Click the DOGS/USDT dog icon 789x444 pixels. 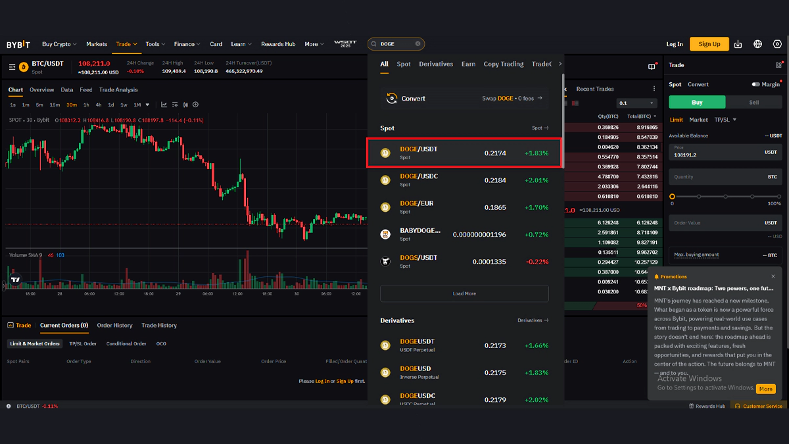click(386, 261)
